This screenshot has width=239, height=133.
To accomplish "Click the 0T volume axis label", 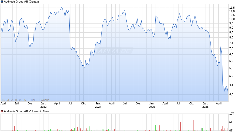I will [231, 130].
